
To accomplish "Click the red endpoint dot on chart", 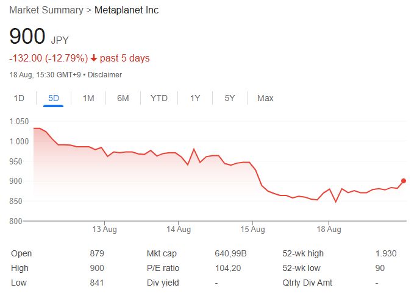I will [x=404, y=181].
